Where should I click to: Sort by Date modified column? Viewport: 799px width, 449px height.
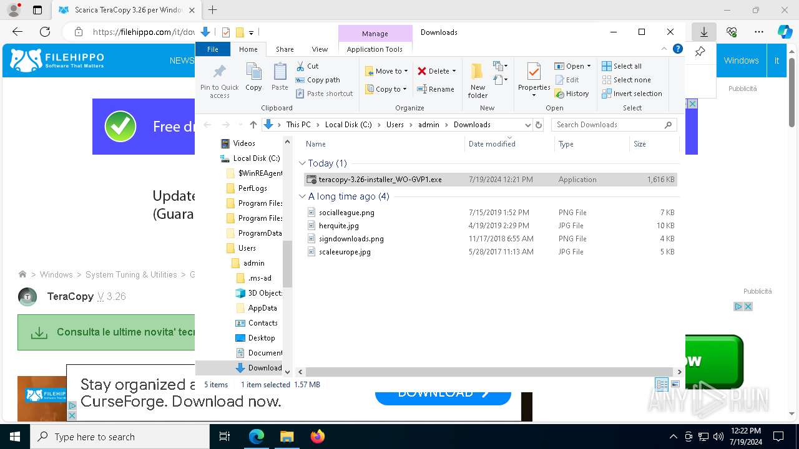509,144
